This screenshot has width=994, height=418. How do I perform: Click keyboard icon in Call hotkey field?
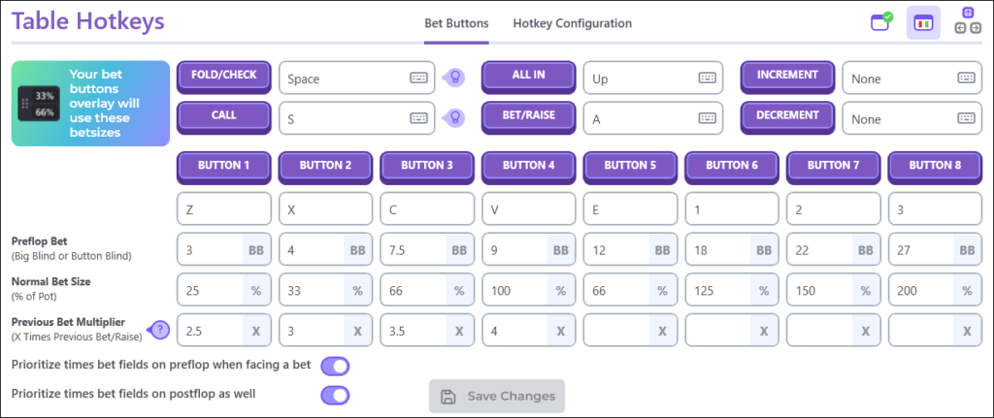pyautogui.click(x=418, y=118)
